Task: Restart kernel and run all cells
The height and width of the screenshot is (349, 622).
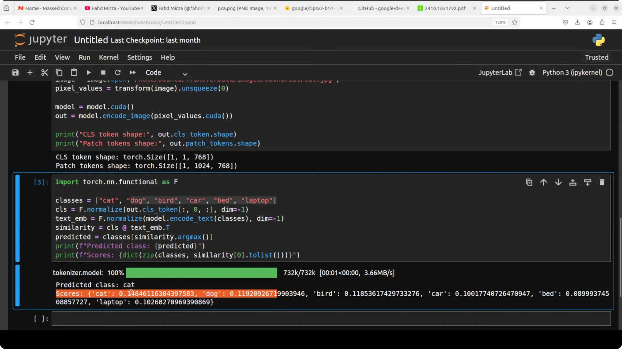Action: [132, 72]
